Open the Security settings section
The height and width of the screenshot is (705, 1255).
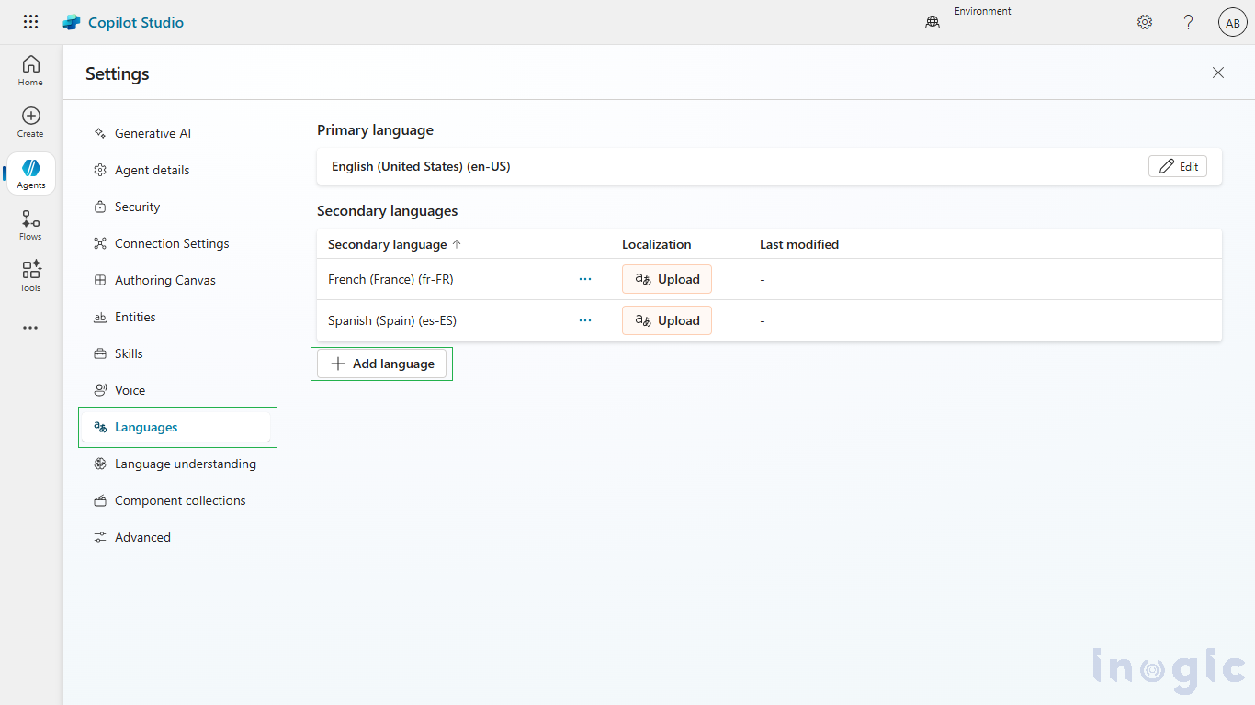point(137,207)
